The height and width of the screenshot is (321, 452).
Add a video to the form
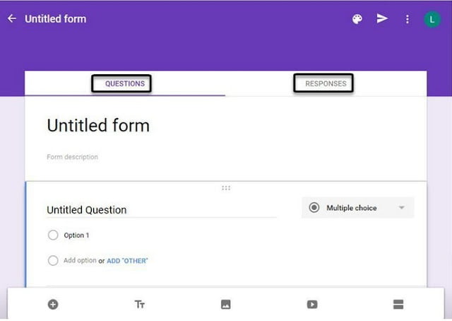click(312, 304)
